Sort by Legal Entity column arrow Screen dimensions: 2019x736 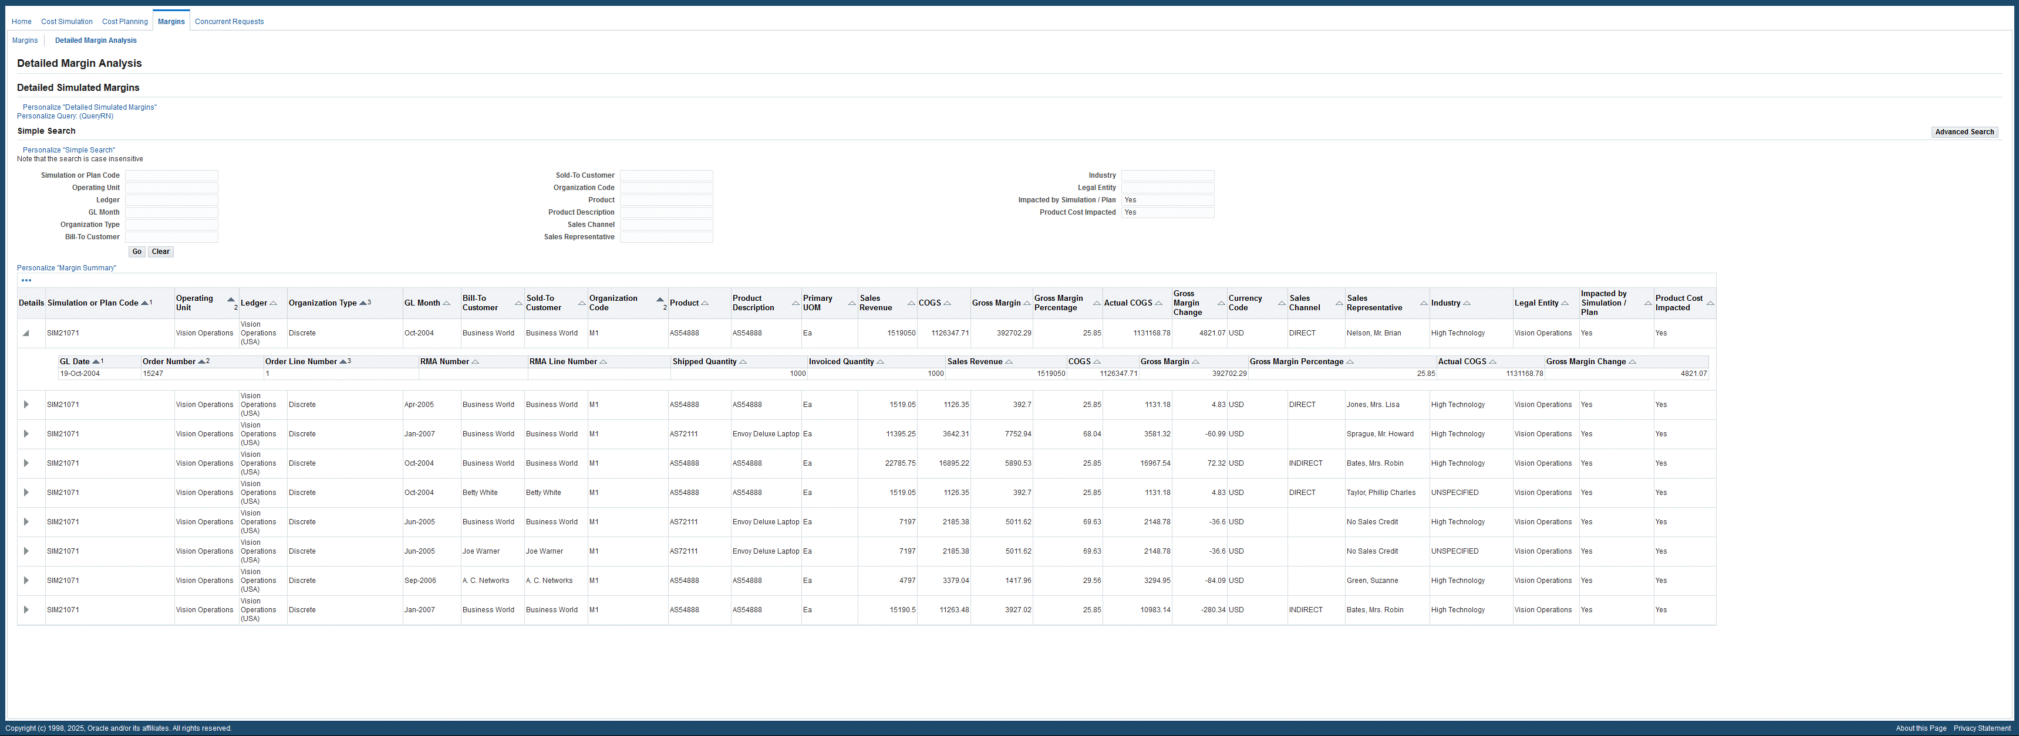pyautogui.click(x=1565, y=304)
